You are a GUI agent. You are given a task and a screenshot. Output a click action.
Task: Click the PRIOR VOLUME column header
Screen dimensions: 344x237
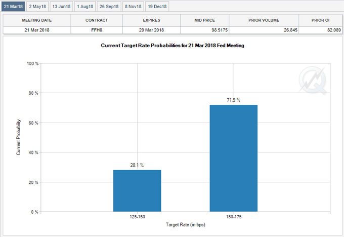click(264, 20)
